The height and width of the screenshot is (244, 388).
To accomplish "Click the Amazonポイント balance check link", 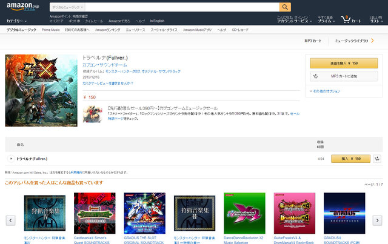I will 69,16.
